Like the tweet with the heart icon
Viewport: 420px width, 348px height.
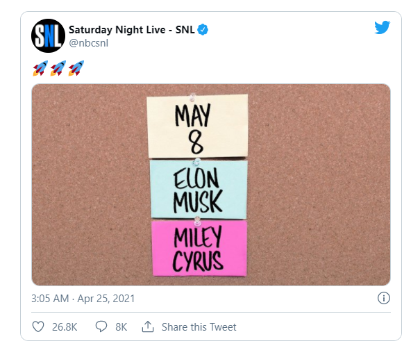pos(38,326)
